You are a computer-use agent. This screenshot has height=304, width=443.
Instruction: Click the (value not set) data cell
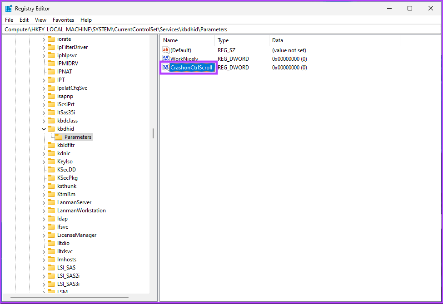click(289, 50)
